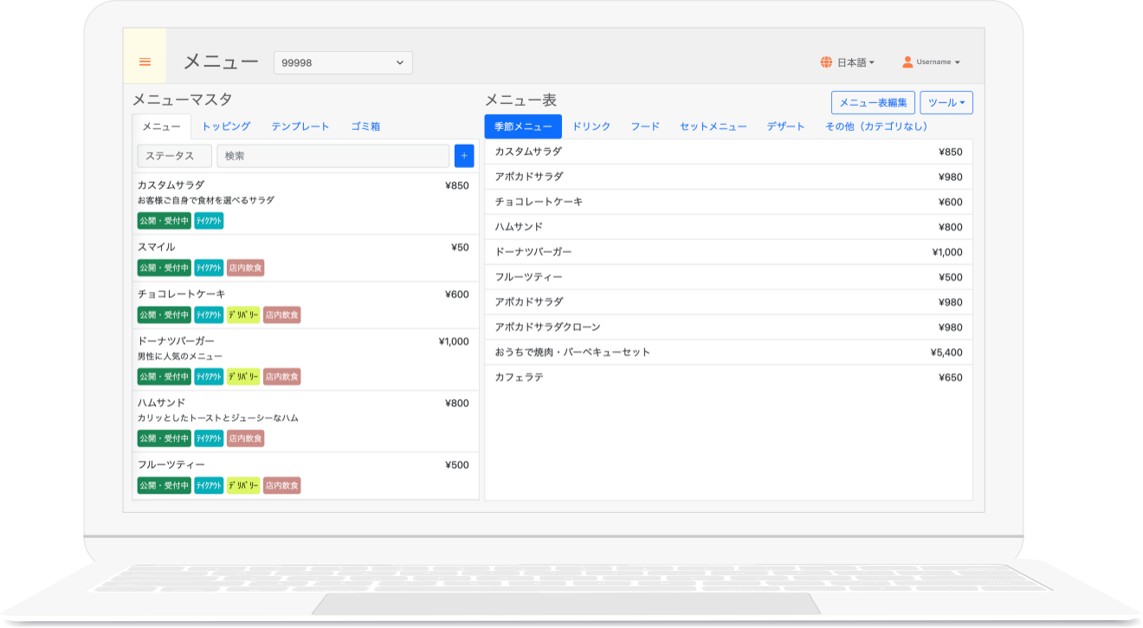Click 店内飲食 badge under ハムサンド
Screen dimensions: 1143x628
245,439
